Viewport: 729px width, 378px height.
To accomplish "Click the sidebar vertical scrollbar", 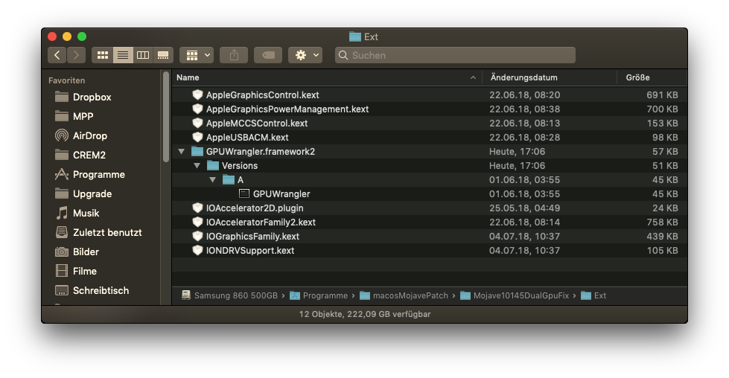I will pyautogui.click(x=166, y=117).
